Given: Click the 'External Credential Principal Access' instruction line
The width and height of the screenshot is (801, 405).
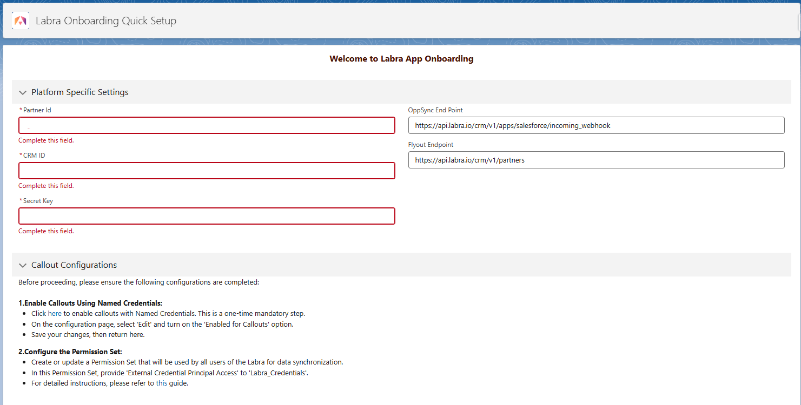Looking at the screenshot, I should point(170,373).
